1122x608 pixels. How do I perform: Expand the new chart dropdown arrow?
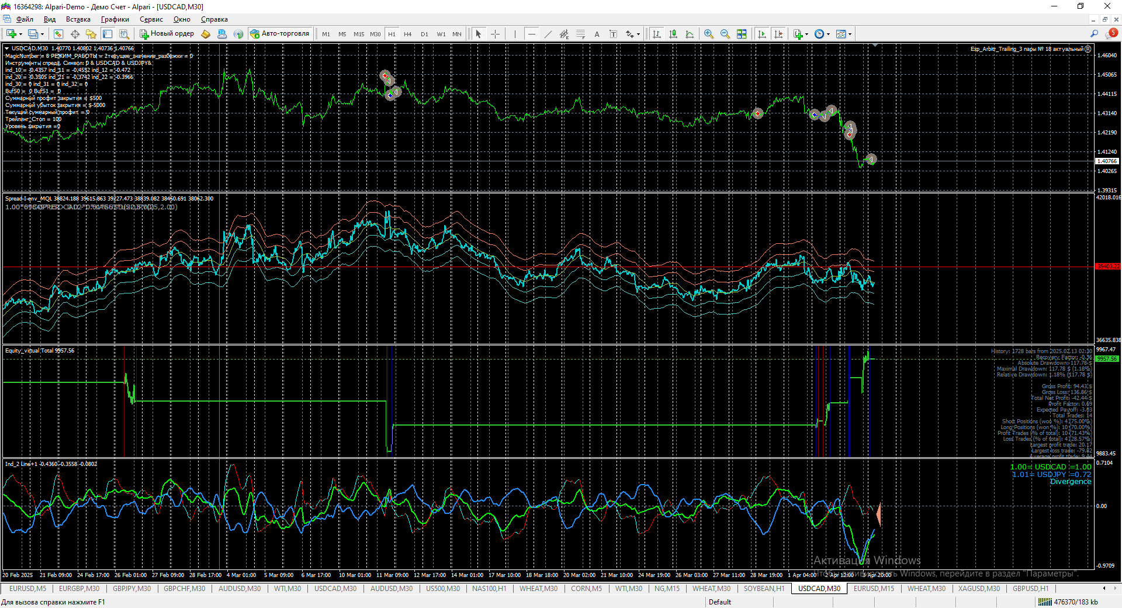pyautogui.click(x=20, y=34)
